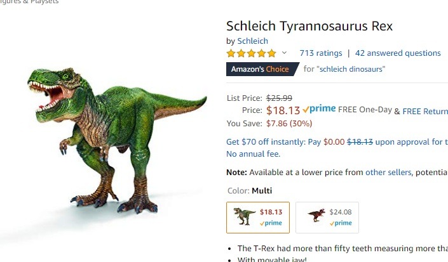Open the "other sellers" link
Viewport: 448px width, 262px height.
point(388,173)
